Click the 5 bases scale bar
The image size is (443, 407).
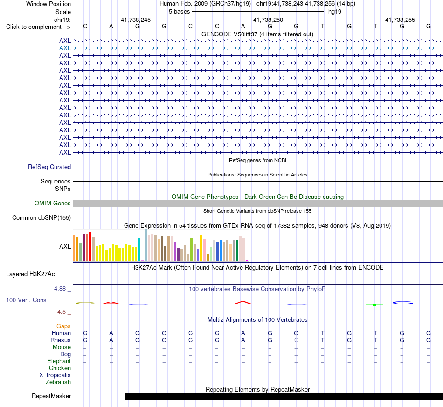pos(258,12)
